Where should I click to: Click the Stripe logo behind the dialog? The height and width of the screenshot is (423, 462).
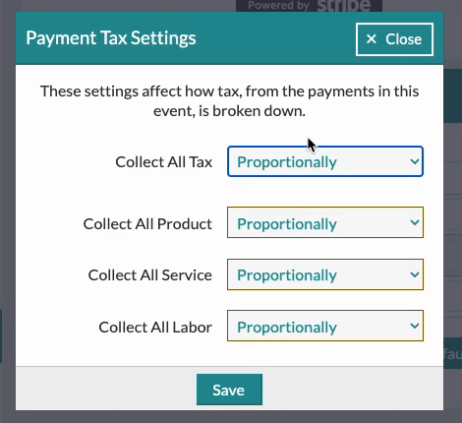(x=344, y=6)
